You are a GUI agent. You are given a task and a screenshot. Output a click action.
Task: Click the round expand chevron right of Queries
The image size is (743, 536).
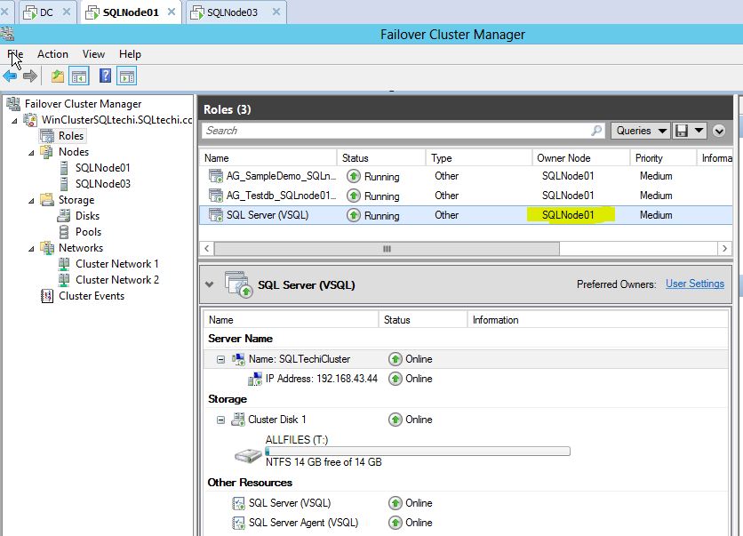click(x=719, y=131)
